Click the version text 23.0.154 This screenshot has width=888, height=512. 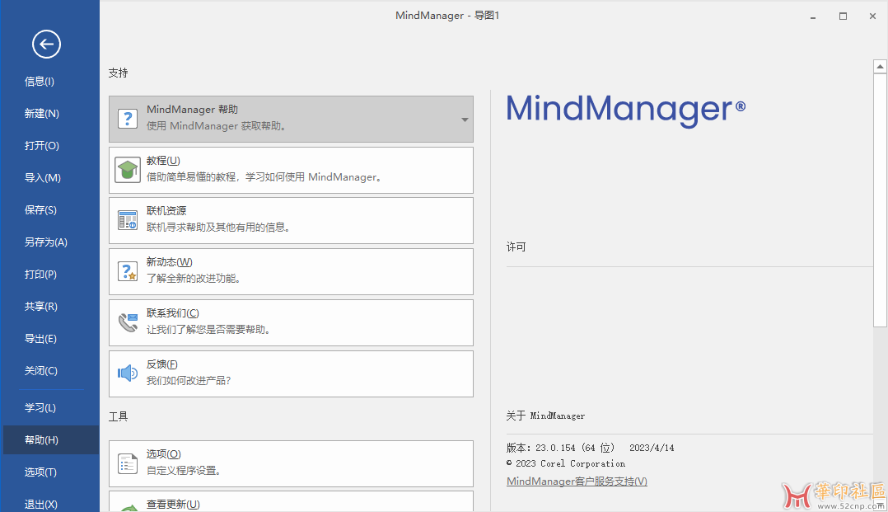pyautogui.click(x=555, y=448)
